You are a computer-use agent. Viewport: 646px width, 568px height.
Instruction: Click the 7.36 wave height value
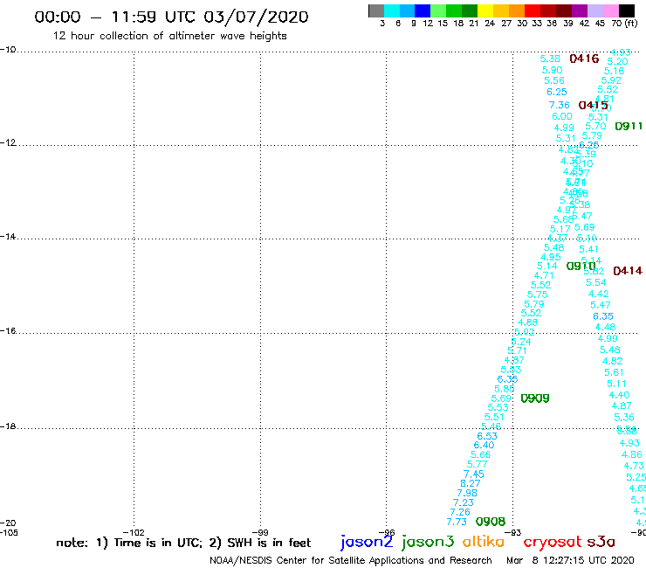(x=559, y=105)
